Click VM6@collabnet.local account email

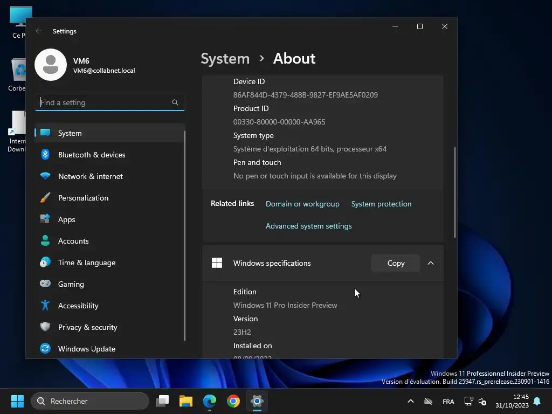pos(104,71)
